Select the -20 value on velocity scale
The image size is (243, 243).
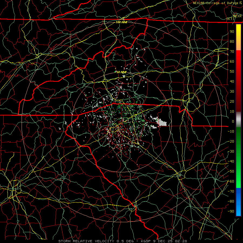231,141
